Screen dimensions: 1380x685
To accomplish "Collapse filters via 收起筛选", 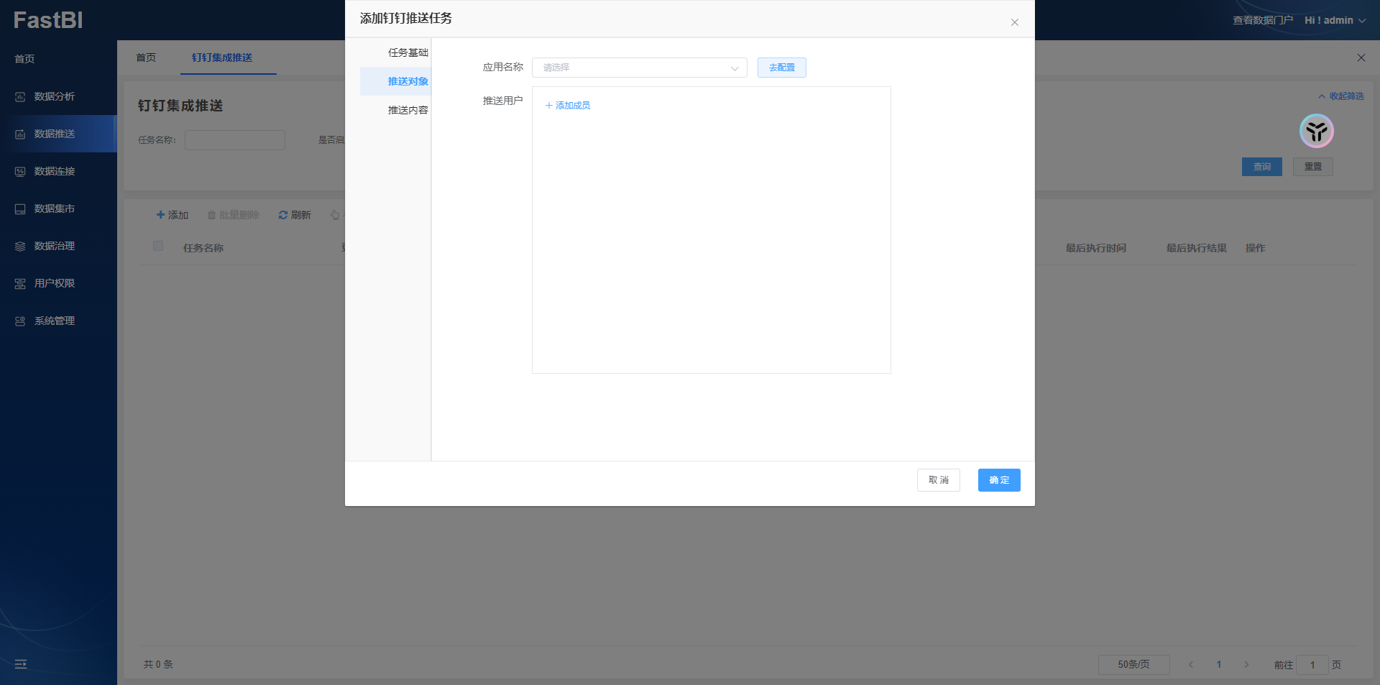I will pyautogui.click(x=1341, y=96).
